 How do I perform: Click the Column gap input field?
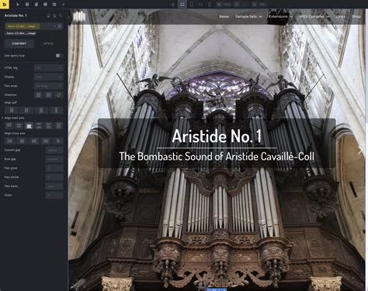(x=54, y=150)
